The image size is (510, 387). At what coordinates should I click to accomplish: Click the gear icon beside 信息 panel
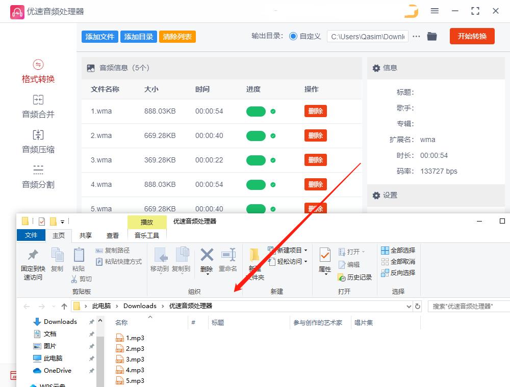376,68
